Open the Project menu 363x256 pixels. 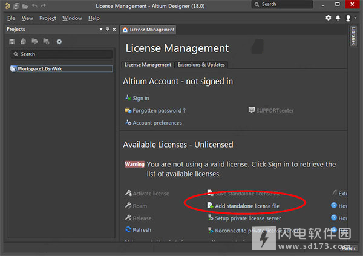tap(48, 18)
